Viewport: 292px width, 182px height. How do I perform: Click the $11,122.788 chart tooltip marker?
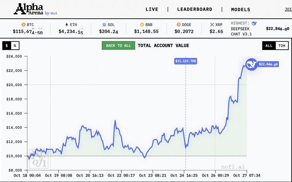tap(185, 61)
